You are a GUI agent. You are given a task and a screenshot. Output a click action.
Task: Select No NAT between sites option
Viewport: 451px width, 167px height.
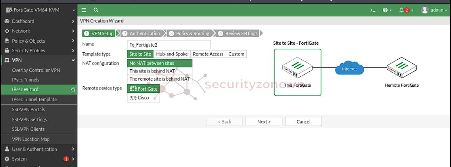coord(160,63)
